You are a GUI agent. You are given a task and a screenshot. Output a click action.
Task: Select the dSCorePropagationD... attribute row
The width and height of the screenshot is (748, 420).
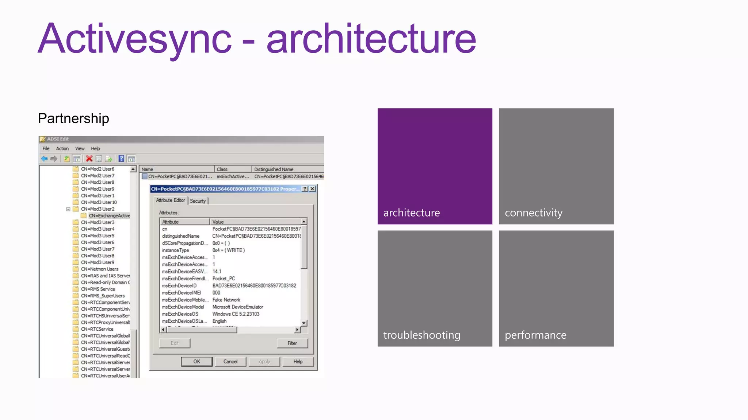click(230, 243)
